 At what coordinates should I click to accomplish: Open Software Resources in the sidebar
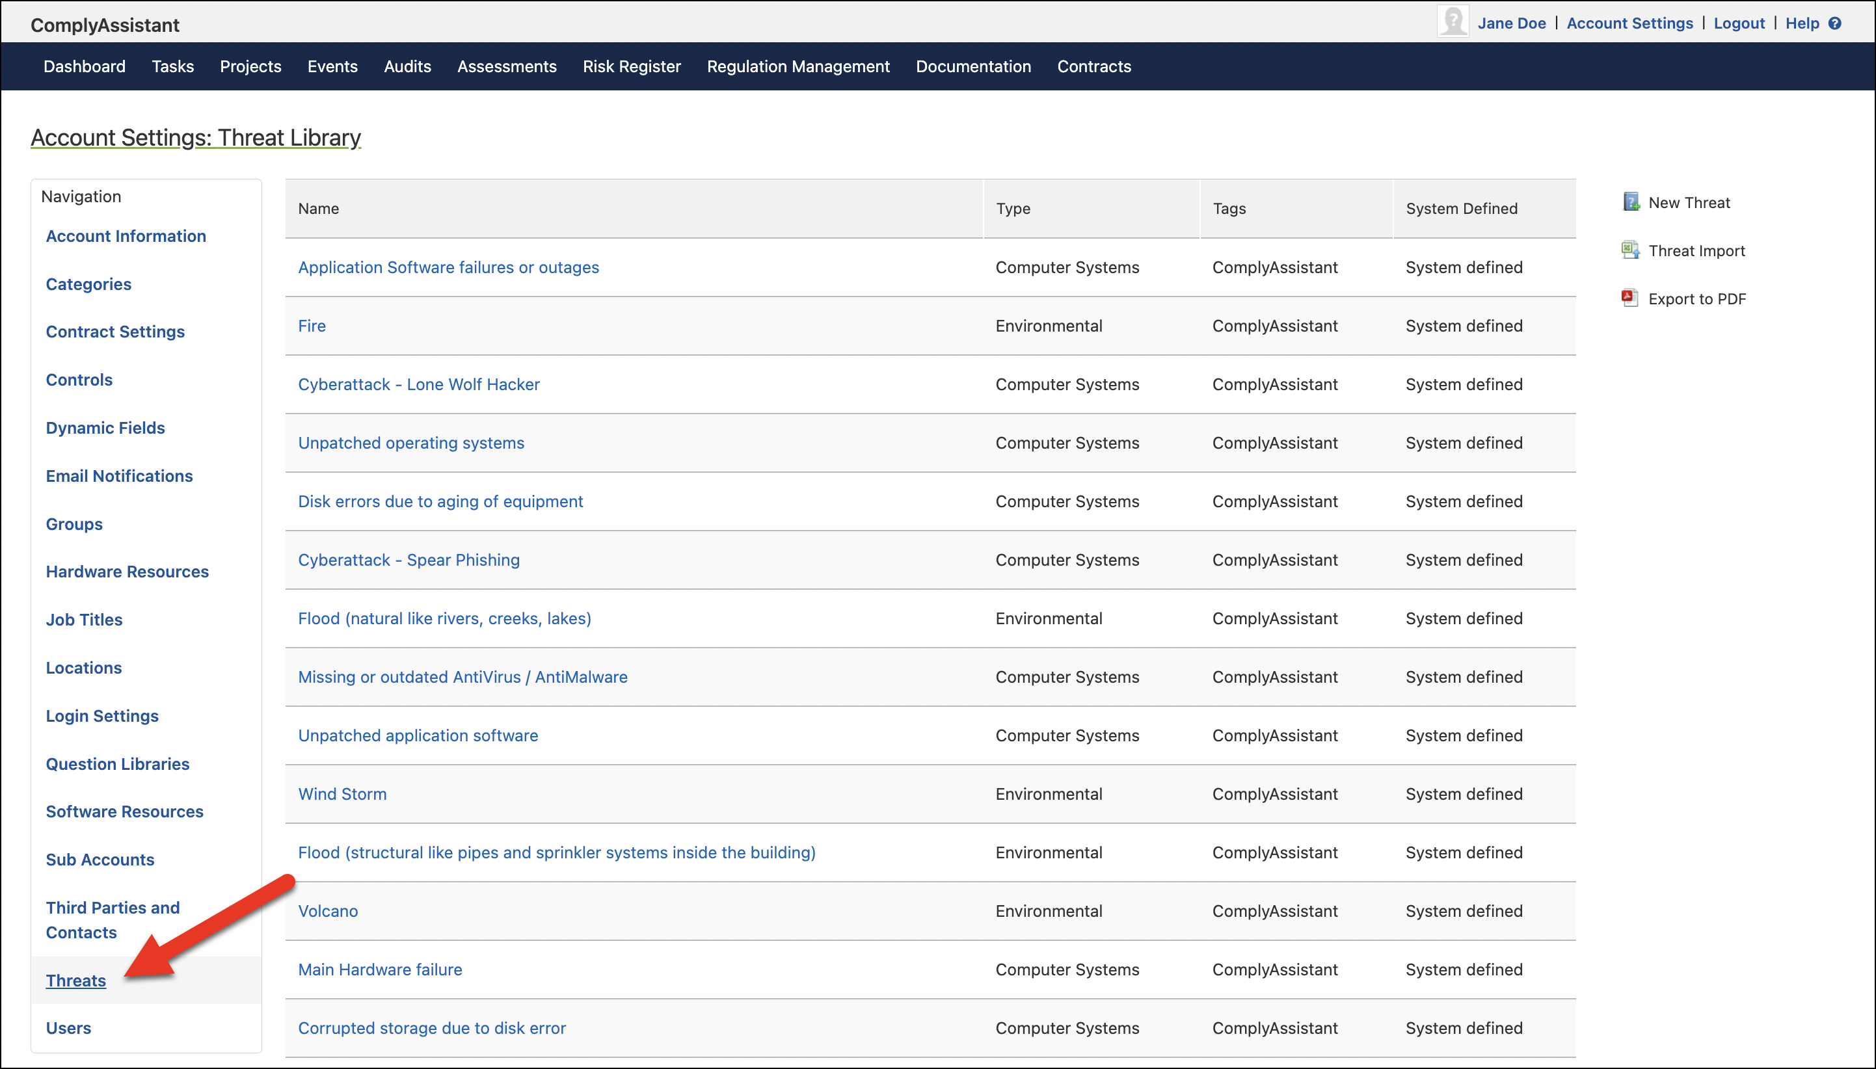pos(124,812)
